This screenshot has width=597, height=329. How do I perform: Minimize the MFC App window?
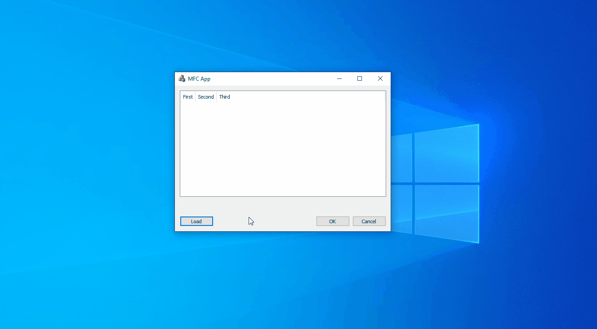point(339,78)
